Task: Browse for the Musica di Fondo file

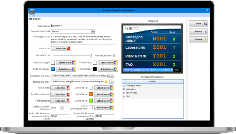Action: pos(112,82)
